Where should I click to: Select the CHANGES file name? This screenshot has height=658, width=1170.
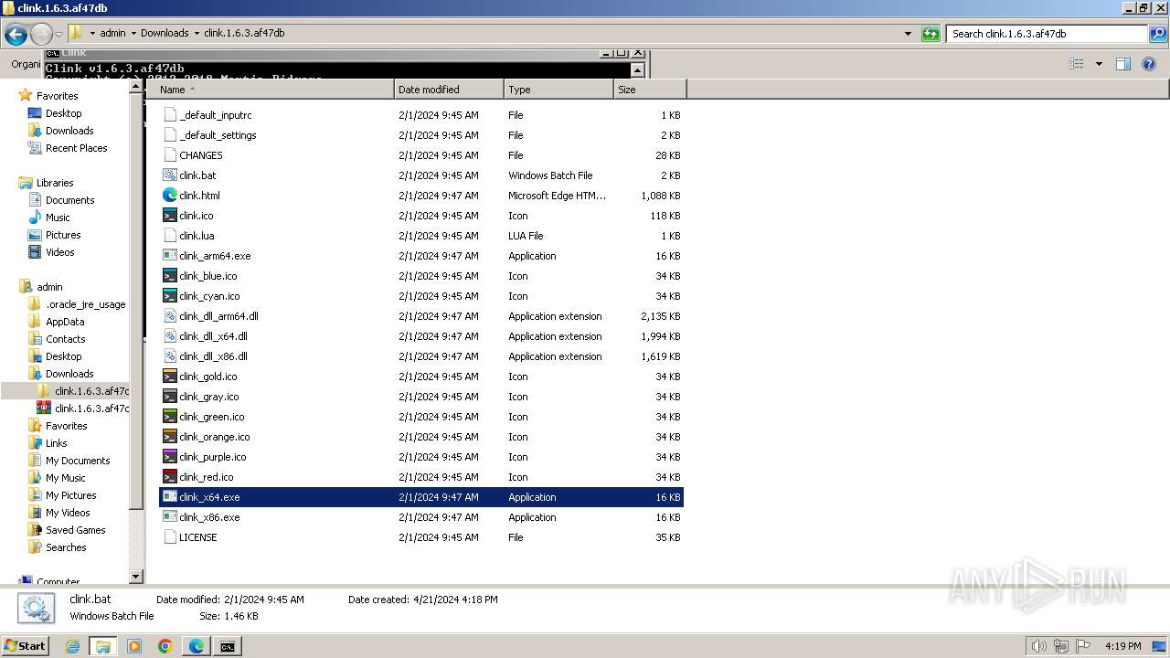click(201, 155)
